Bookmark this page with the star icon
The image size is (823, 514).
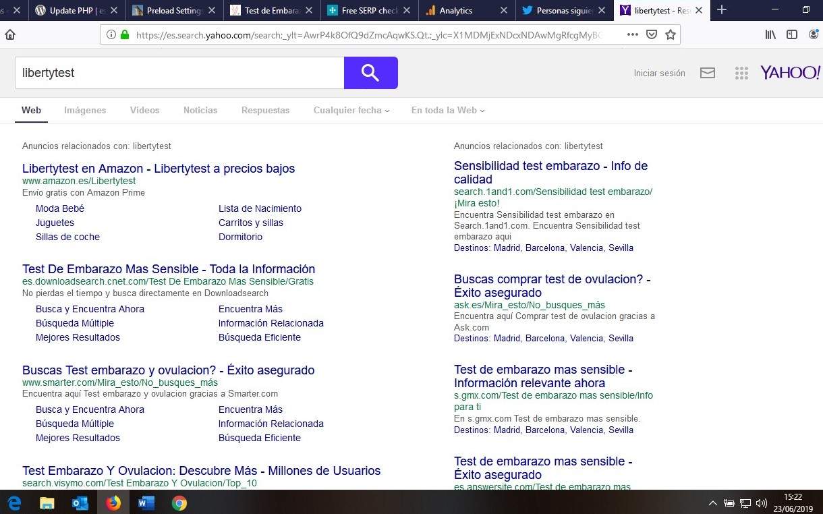[x=670, y=34]
